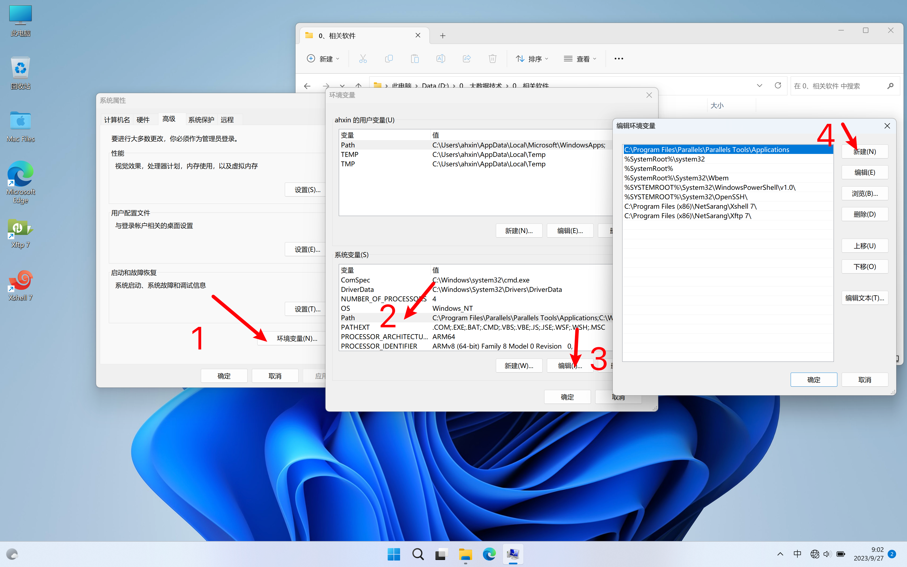This screenshot has height=567, width=907.
Task: Click the Refresh icon beside address bar
Action: [778, 86]
